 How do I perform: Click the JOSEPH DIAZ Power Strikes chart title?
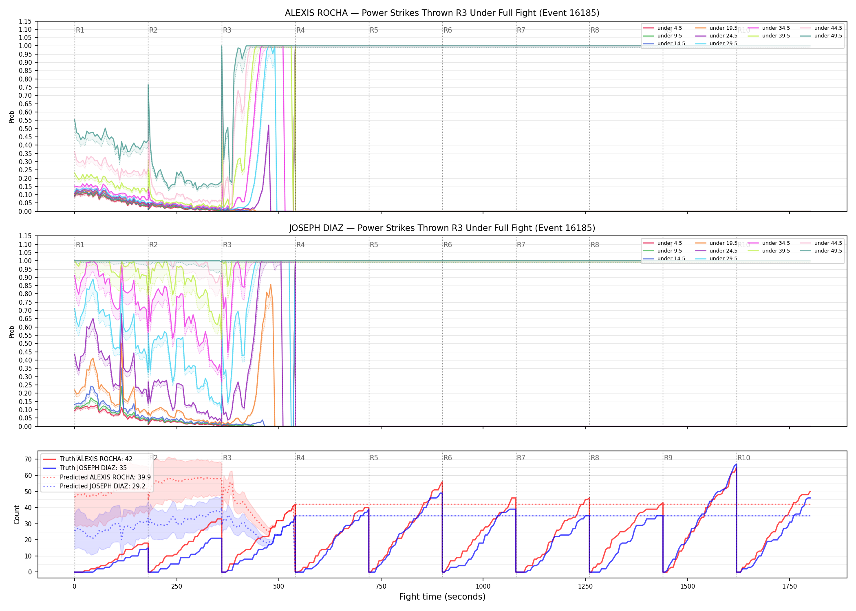pyautogui.click(x=442, y=228)
